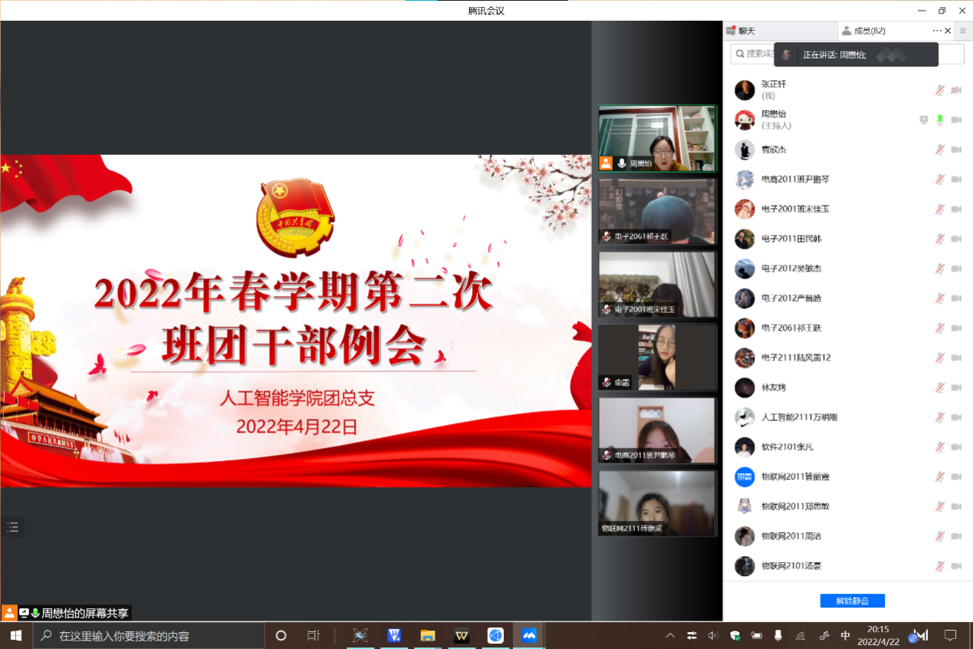Select member name 人工智能2111万明刚
This screenshot has height=649, width=973.
coord(799,417)
